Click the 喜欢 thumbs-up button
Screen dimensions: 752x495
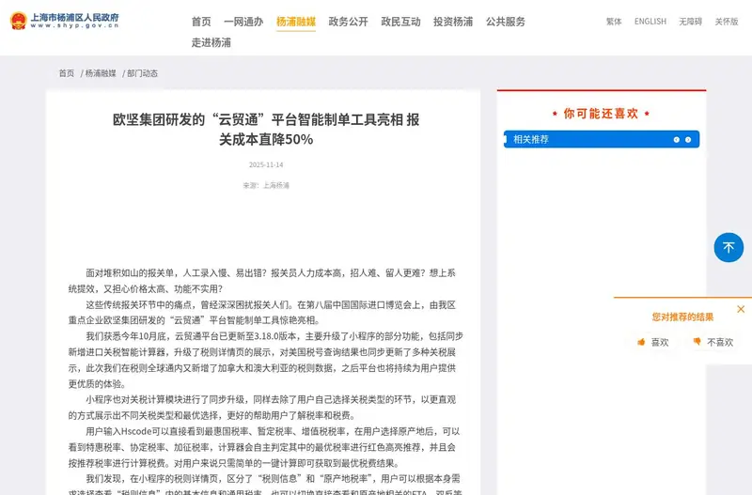(x=652, y=342)
